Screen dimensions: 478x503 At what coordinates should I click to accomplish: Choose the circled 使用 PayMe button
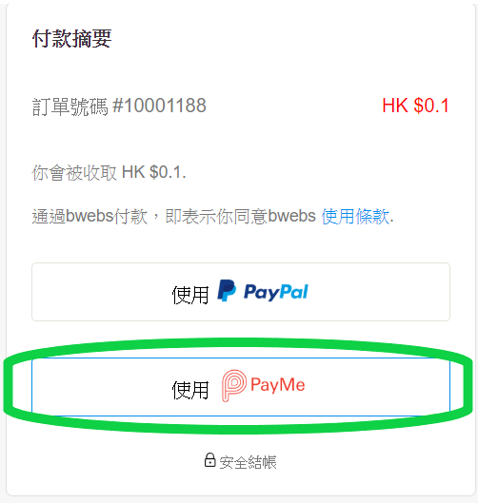[x=241, y=387]
